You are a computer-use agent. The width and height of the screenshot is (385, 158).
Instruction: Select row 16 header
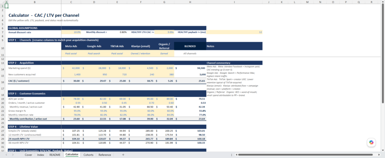3,81
